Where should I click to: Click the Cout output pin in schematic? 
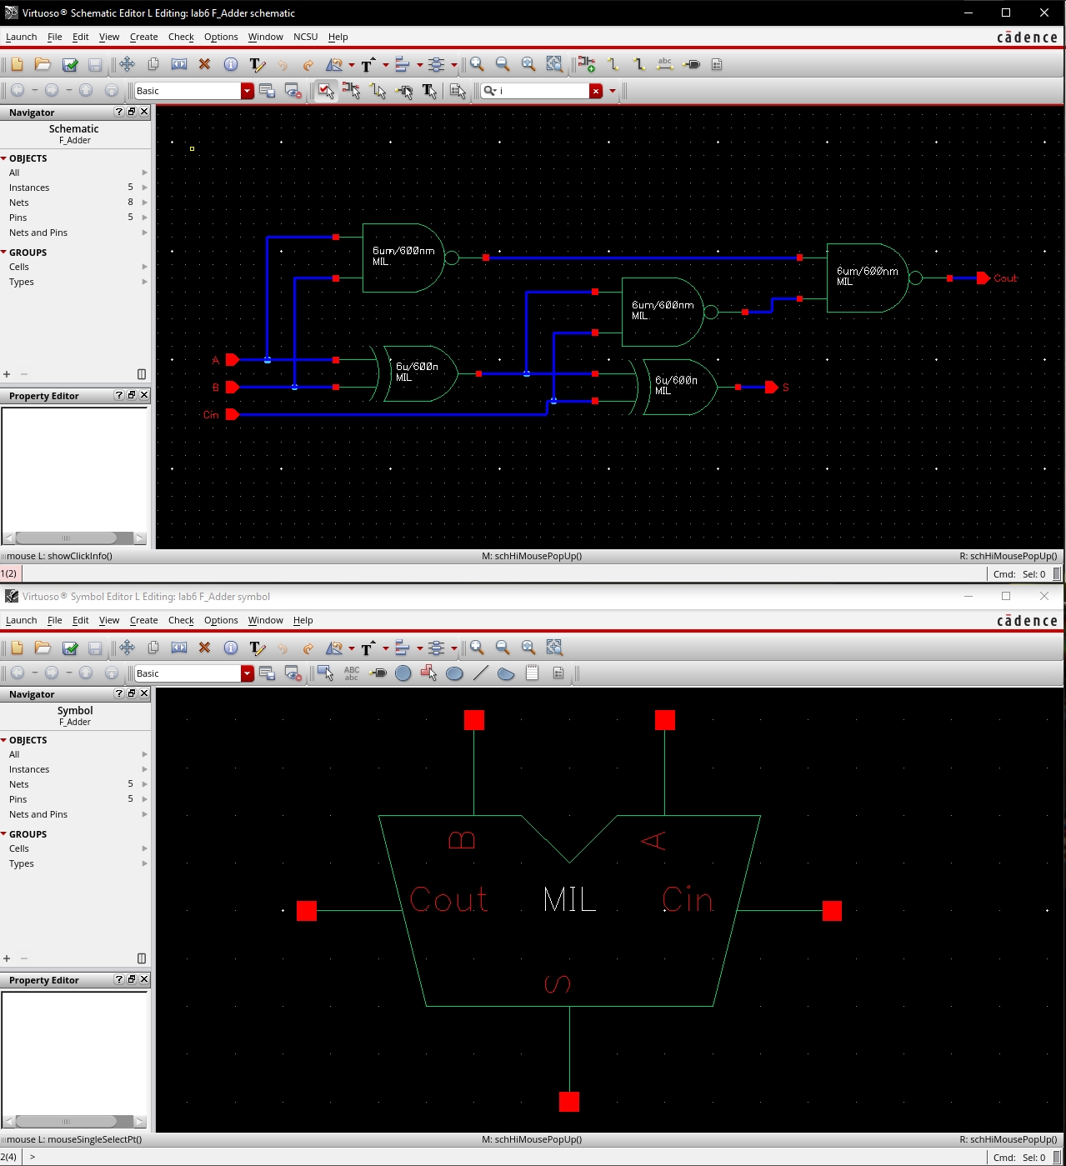click(983, 278)
